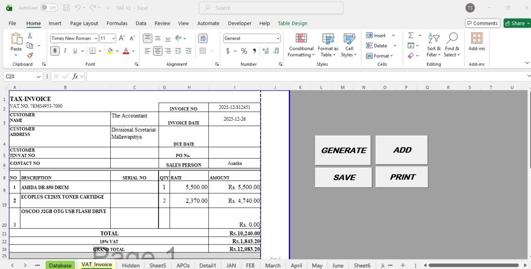Toggle Bold formatting

[55, 51]
